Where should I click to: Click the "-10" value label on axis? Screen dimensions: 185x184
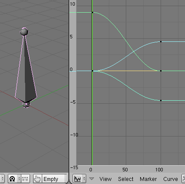[x=74, y=135]
